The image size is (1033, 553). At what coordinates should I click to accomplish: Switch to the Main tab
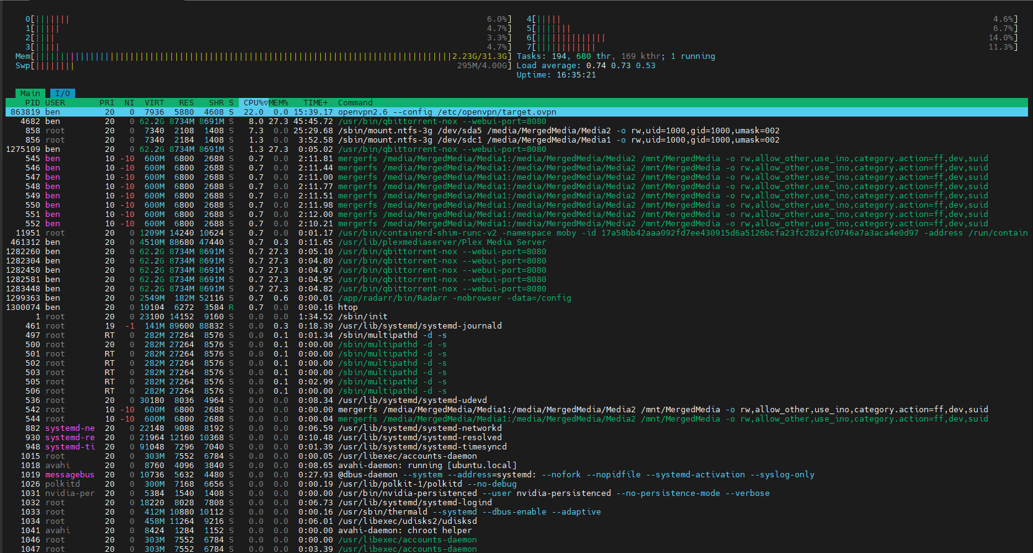30,94
